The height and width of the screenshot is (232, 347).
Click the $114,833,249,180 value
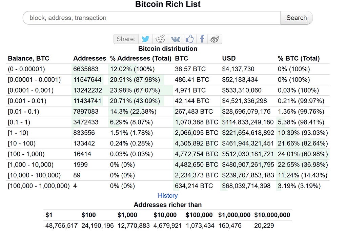[248, 122]
